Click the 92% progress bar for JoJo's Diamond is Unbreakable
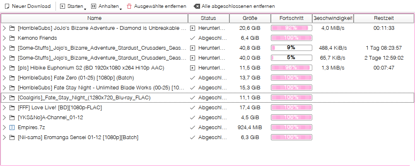415x166 pixels. pyautogui.click(x=292, y=28)
